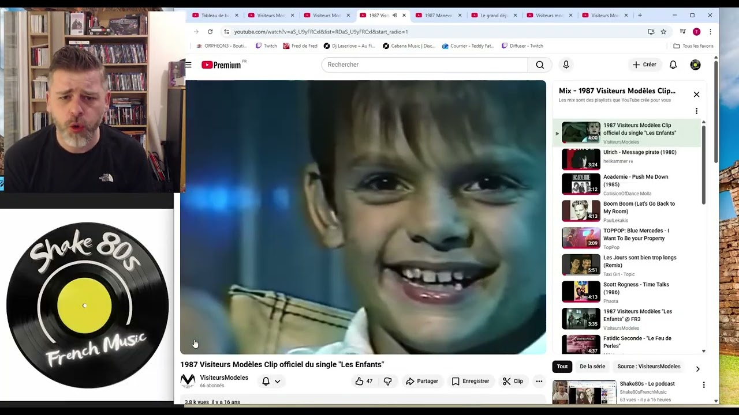Image resolution: width=739 pixels, height=415 pixels.
Task: Open the VisiteursModeles channel avatar
Action: pos(188,381)
